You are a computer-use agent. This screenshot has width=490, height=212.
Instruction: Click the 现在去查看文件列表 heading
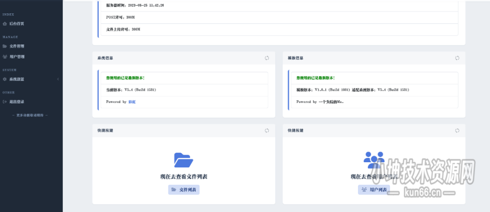click(x=184, y=177)
